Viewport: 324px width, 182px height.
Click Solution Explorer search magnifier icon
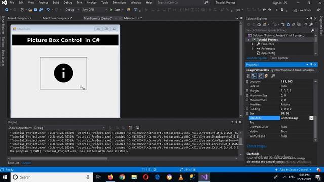click(x=313, y=30)
